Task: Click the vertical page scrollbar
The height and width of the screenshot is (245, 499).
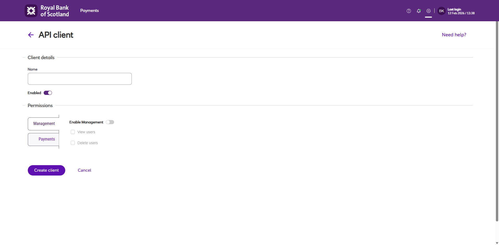Action: (x=497, y=122)
